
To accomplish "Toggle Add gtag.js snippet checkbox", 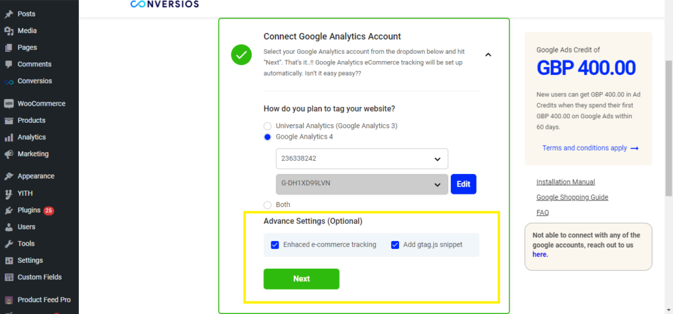I will pyautogui.click(x=395, y=245).
